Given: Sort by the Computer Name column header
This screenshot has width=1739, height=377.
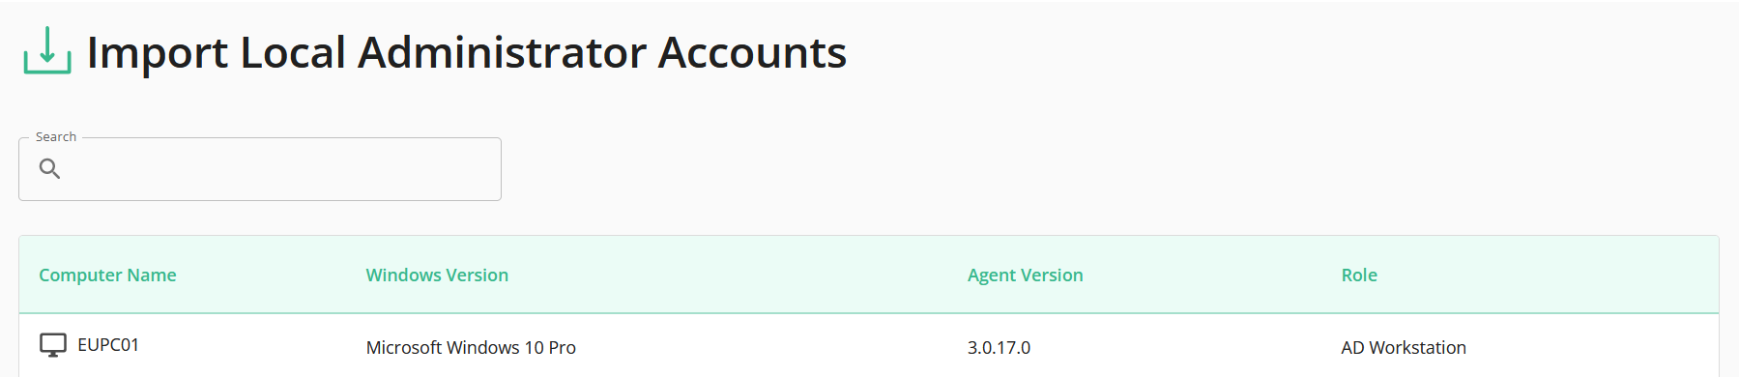Looking at the screenshot, I should (x=107, y=275).
